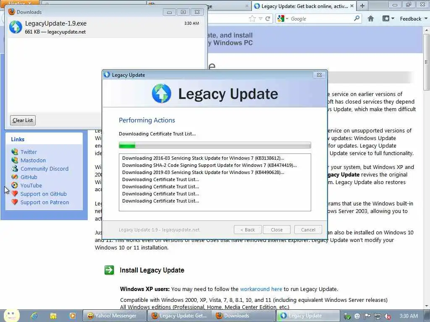Screen dimensions: 430x322
Task: Click the network tray icon
Action: point(378,316)
